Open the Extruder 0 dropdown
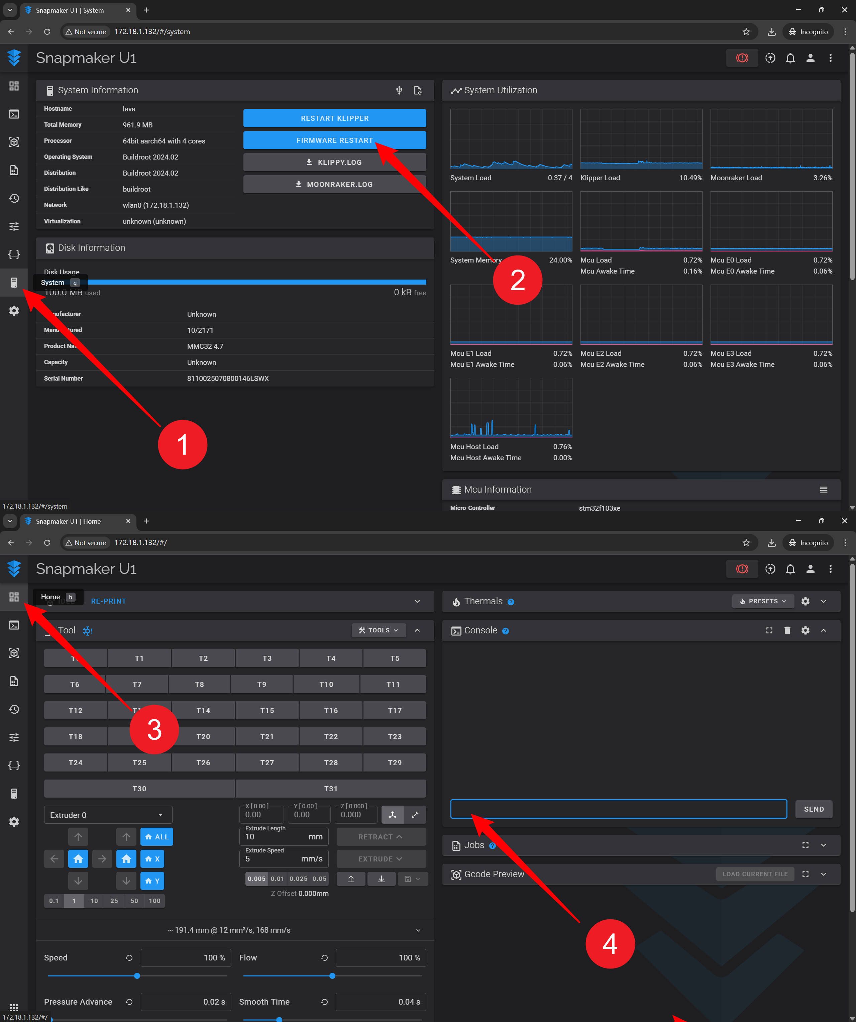Screen dimensions: 856x1022 [x=108, y=815]
